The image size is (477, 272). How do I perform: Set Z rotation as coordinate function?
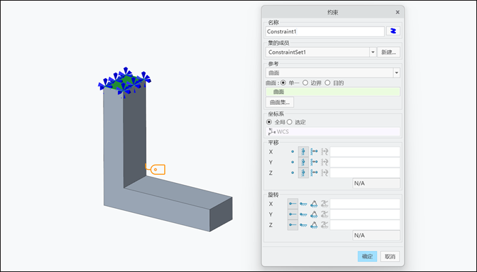point(324,225)
